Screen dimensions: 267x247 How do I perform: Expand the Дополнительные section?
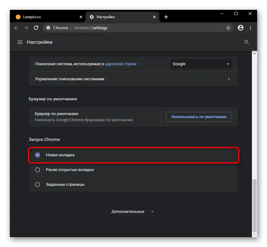point(133,212)
